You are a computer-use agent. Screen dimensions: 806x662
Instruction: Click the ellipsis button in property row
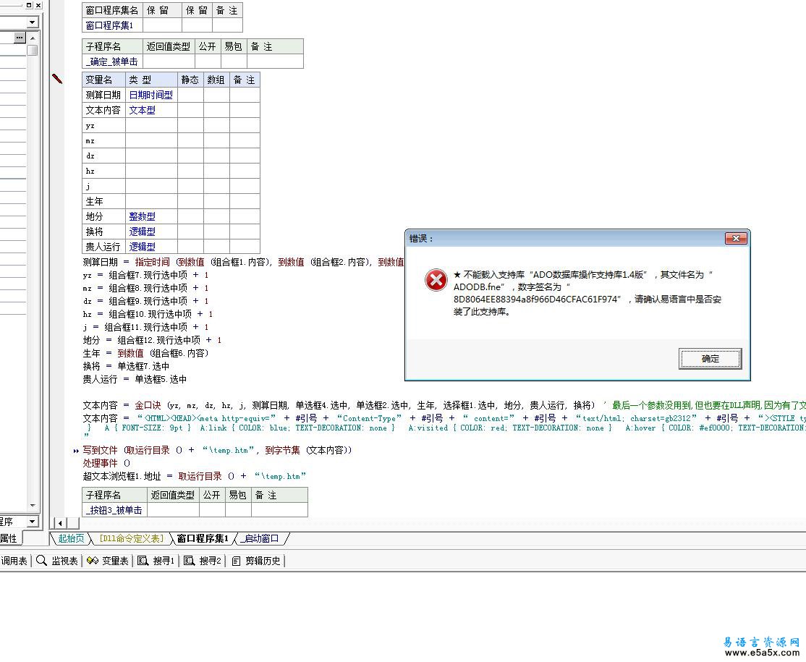pyautogui.click(x=20, y=38)
